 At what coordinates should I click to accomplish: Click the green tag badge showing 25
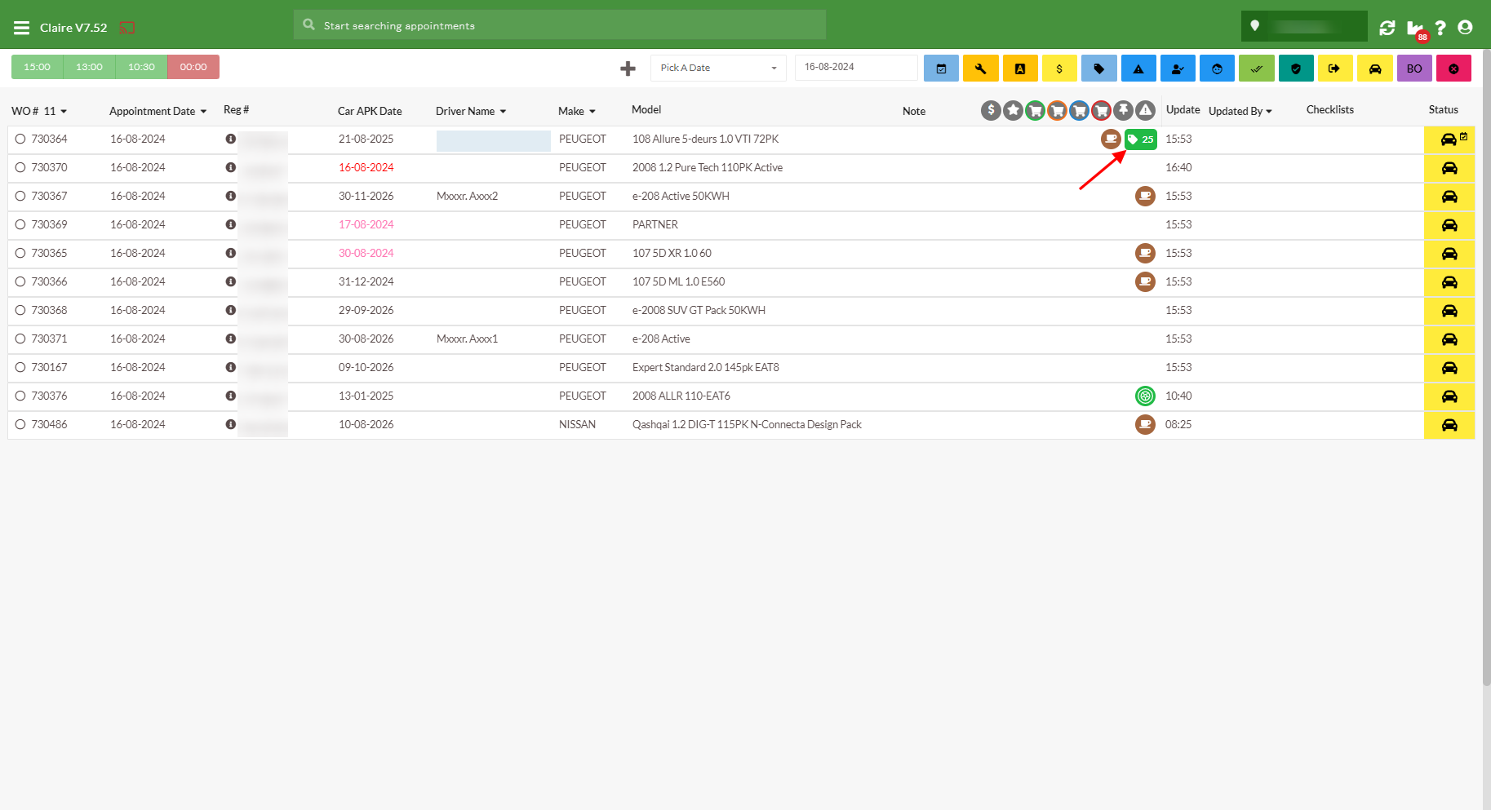tap(1140, 139)
